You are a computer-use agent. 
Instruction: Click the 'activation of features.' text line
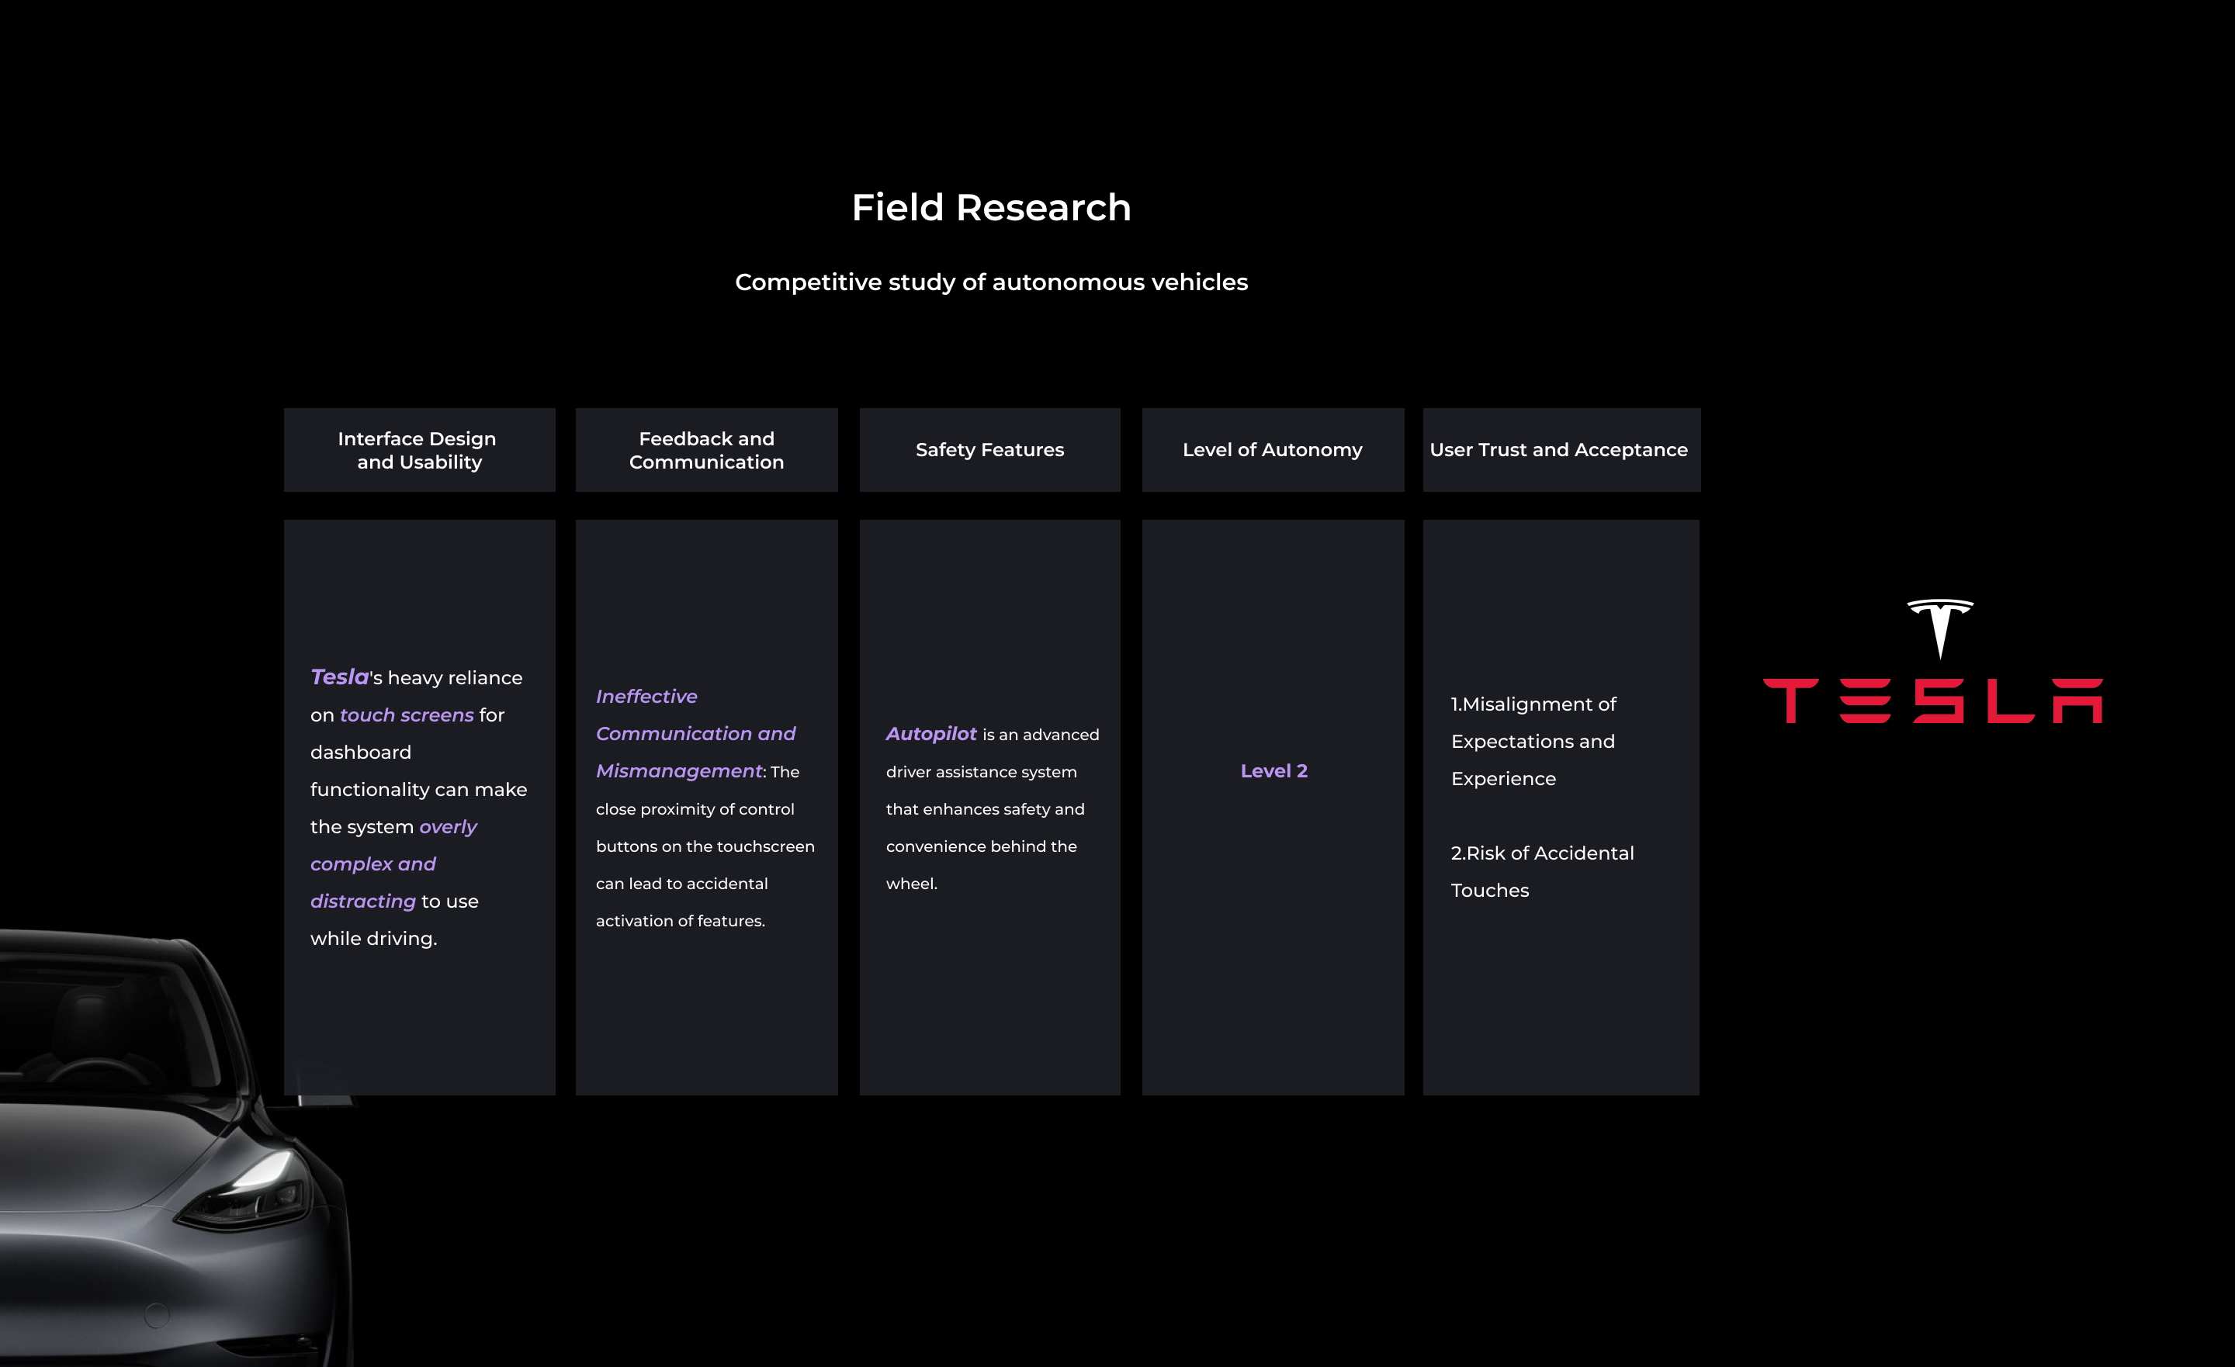[x=681, y=921]
